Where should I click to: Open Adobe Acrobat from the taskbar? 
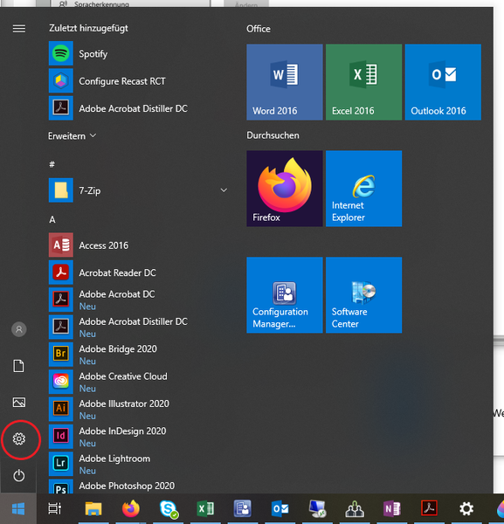(x=429, y=508)
